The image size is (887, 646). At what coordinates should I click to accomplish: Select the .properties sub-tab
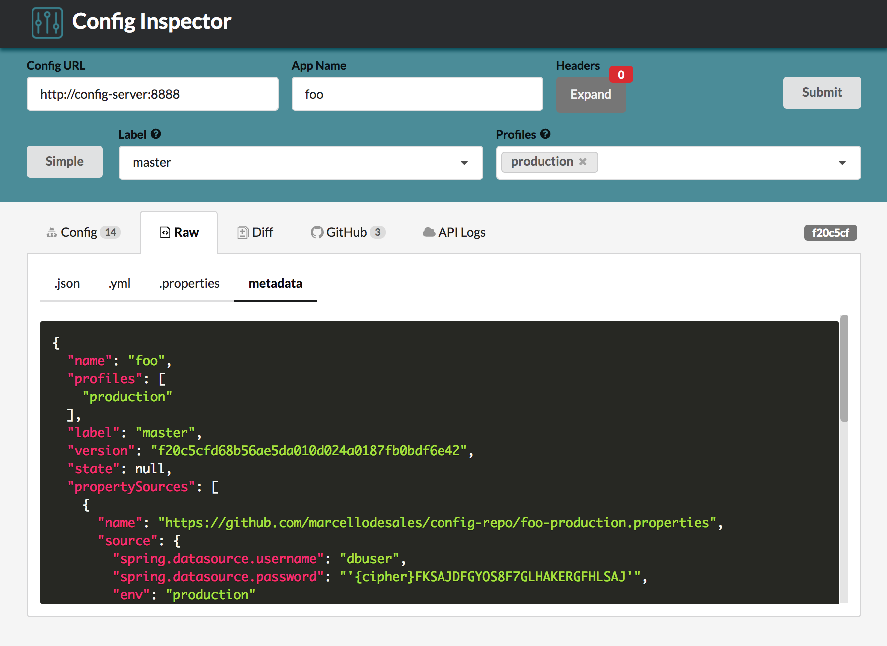coord(189,283)
